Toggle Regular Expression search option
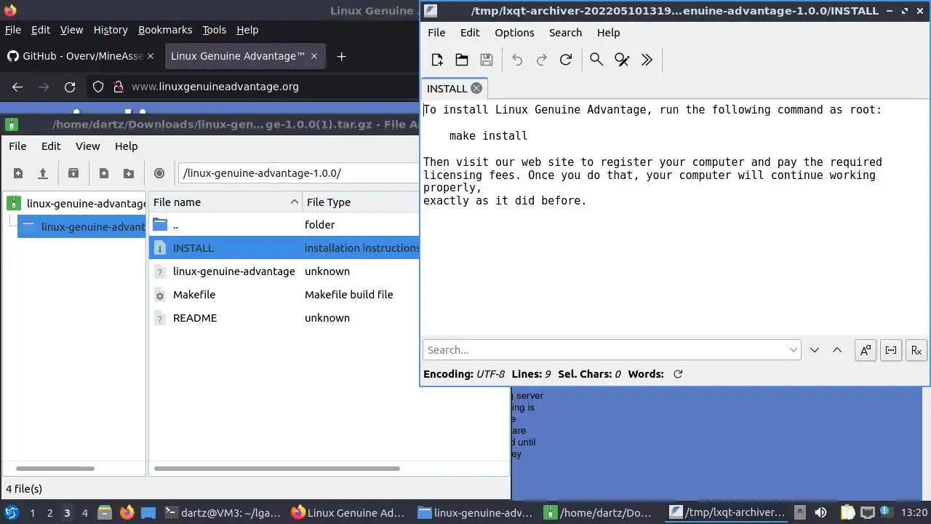The height and width of the screenshot is (524, 931). pos(916,350)
